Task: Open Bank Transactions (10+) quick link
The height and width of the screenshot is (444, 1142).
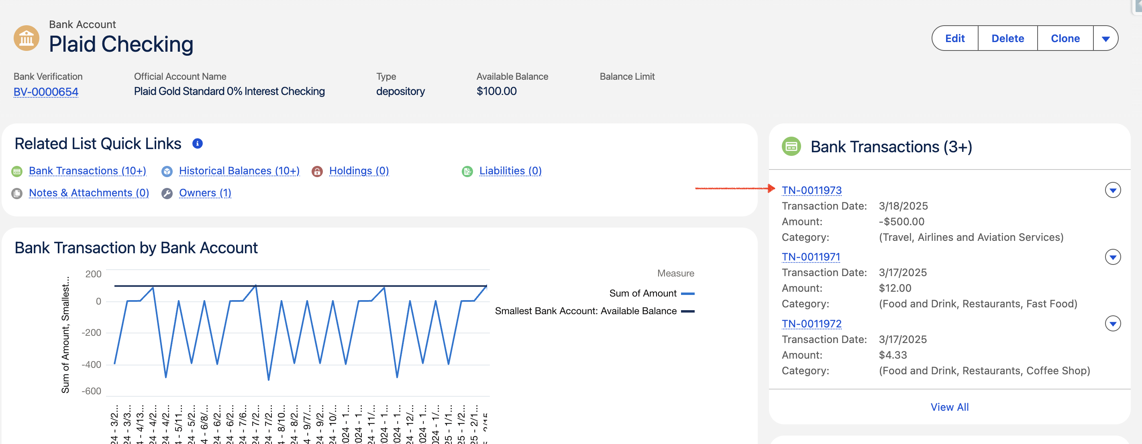Action: [x=87, y=171]
